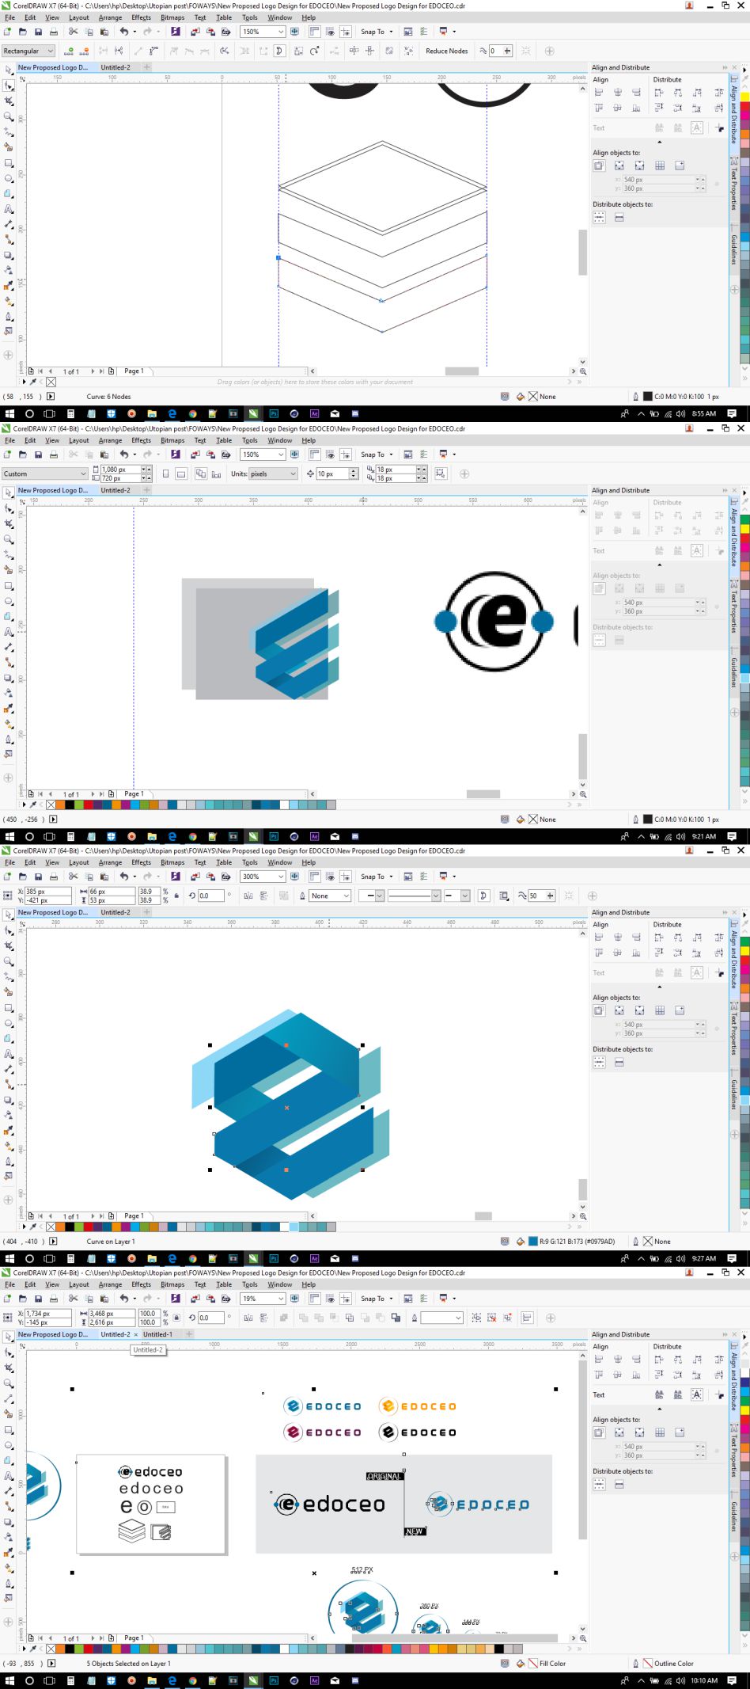
Task: Open the Tools menu in the 10:10 AM window
Action: click(249, 1284)
